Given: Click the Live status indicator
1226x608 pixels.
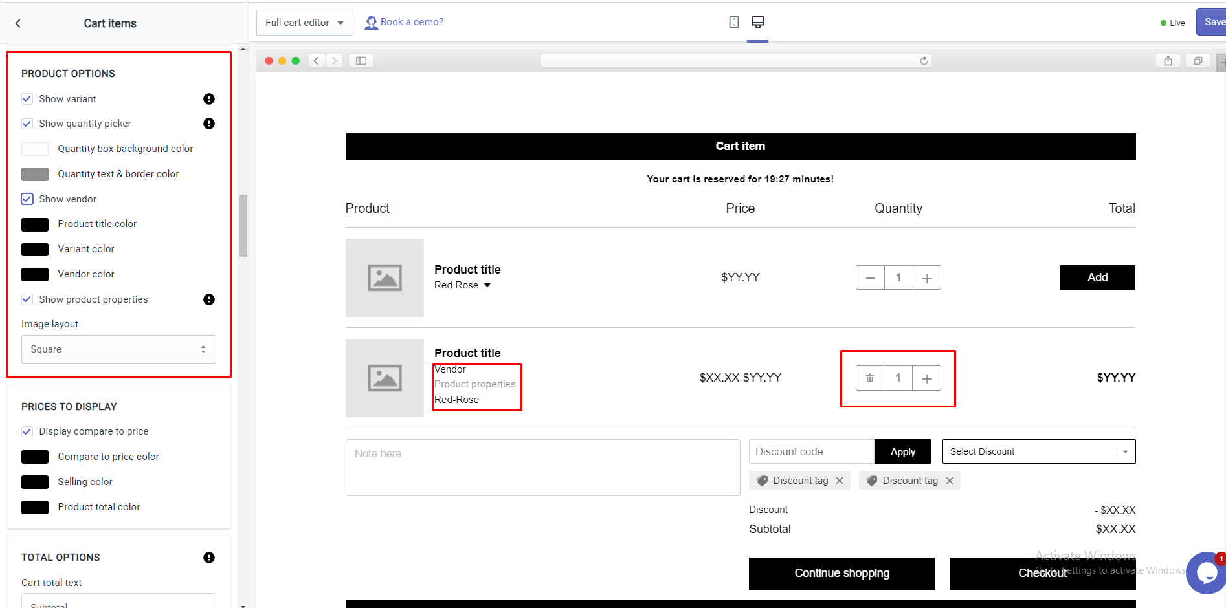Looking at the screenshot, I should pos(1173,23).
